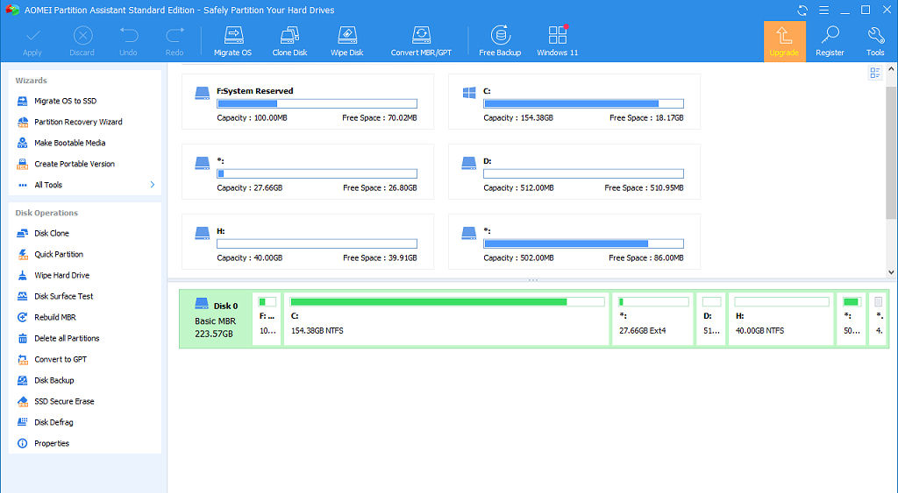Click the 502.00MB partition usage bar
898x493 pixels.
pos(583,243)
